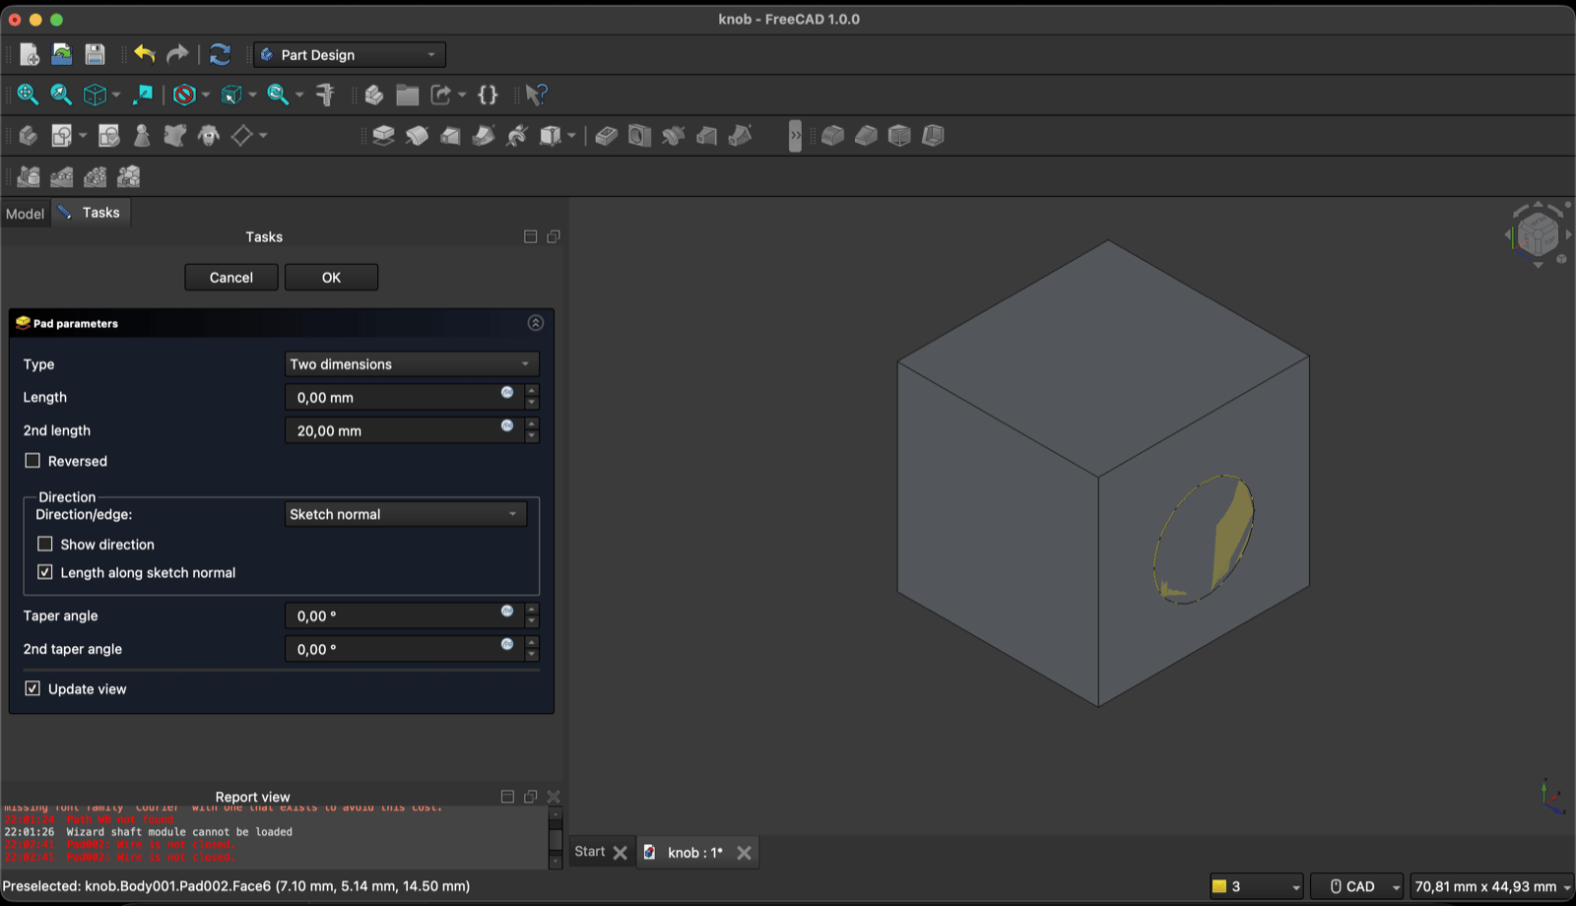Click the Pad feature icon
Image resolution: width=1576 pixels, height=906 pixels.
coord(383,135)
